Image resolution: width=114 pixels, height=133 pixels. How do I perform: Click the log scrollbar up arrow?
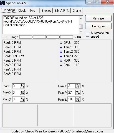(x=81, y=18)
